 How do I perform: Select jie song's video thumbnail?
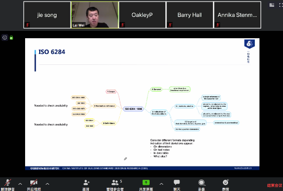[x=47, y=15]
